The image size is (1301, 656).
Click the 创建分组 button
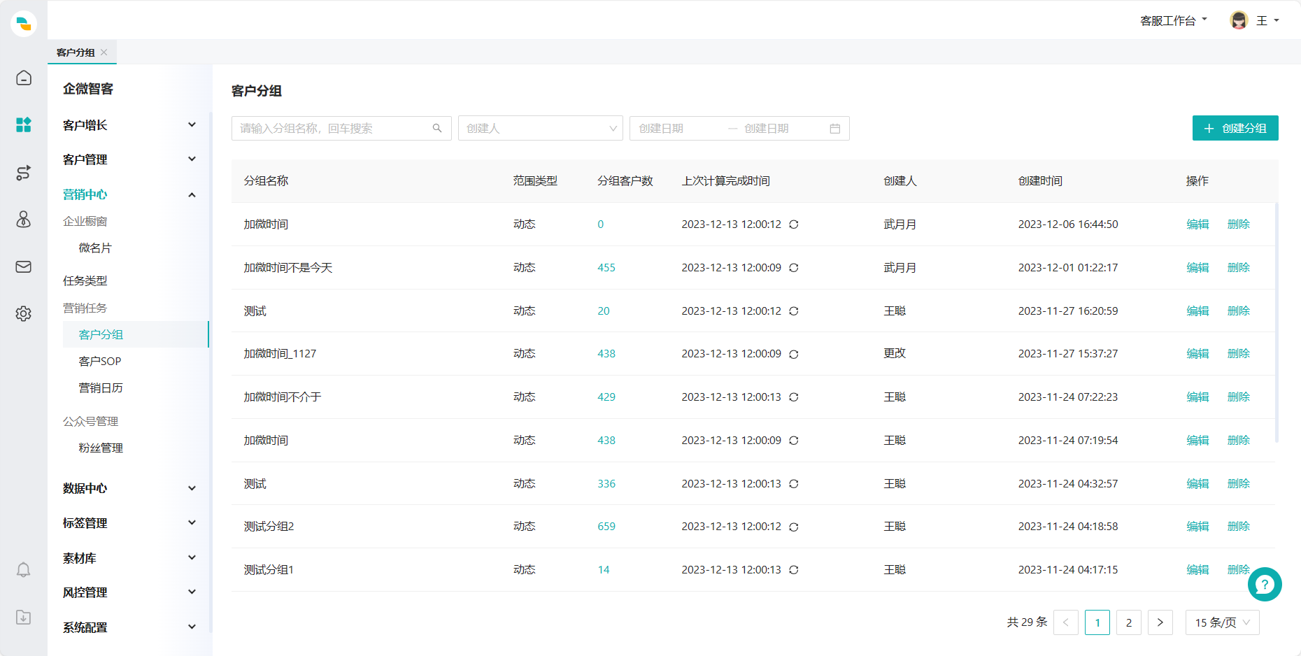click(x=1235, y=128)
